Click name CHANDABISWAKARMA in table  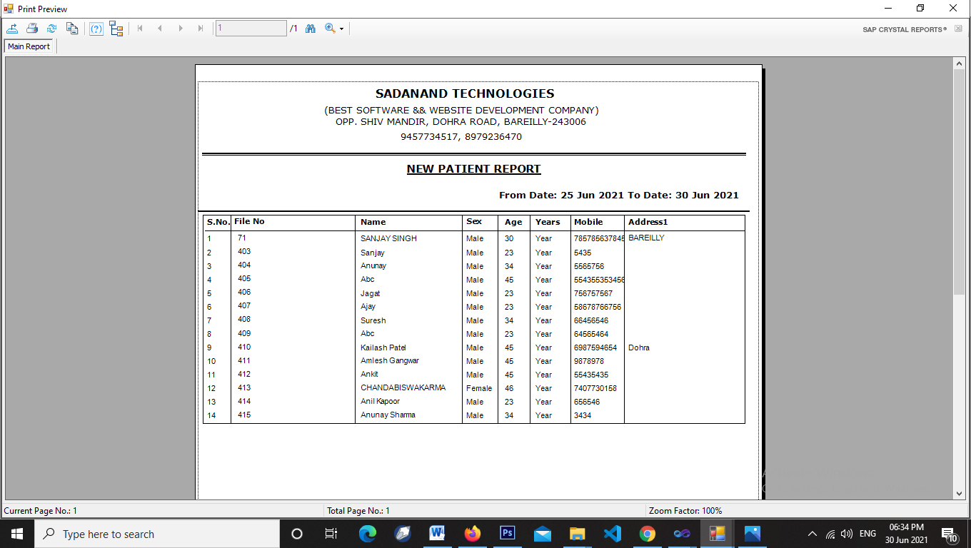click(x=403, y=388)
